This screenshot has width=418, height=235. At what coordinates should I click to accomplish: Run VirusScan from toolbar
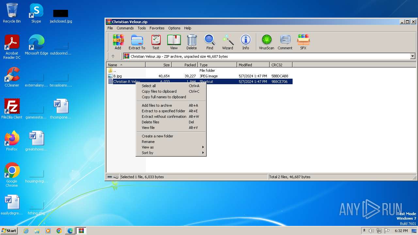pos(266,42)
